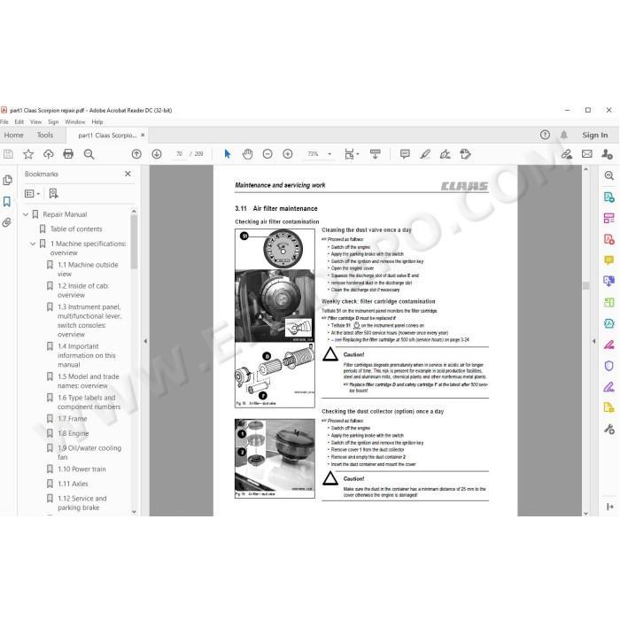Print the document with the printer icon
The width and height of the screenshot is (620, 620).
(x=68, y=154)
